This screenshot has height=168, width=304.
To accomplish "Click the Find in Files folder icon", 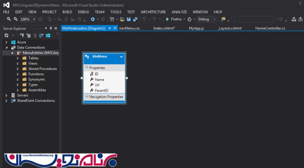I will pyautogui.click(x=223, y=19).
